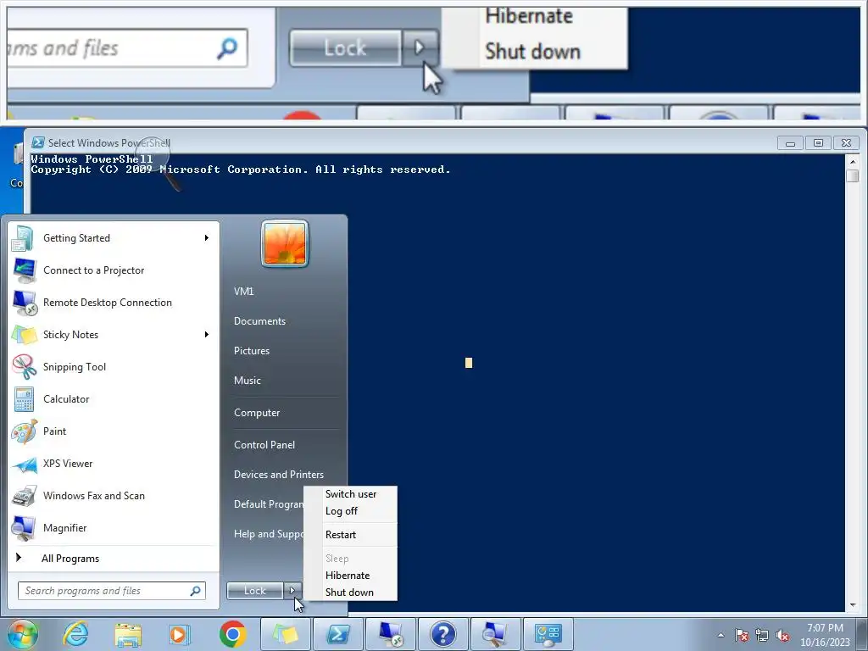868x651 pixels.
Task: Open Devices and Printers
Action: [x=279, y=475]
